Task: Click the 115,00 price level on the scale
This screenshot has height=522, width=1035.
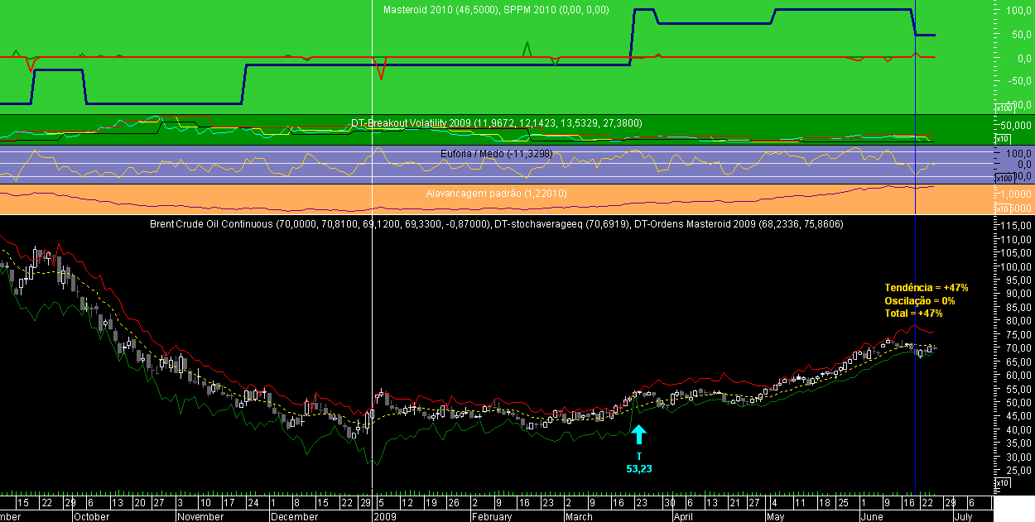Action: pos(1017,226)
